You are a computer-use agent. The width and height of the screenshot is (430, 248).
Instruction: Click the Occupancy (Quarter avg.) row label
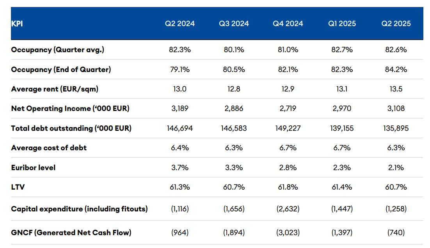[58, 50]
